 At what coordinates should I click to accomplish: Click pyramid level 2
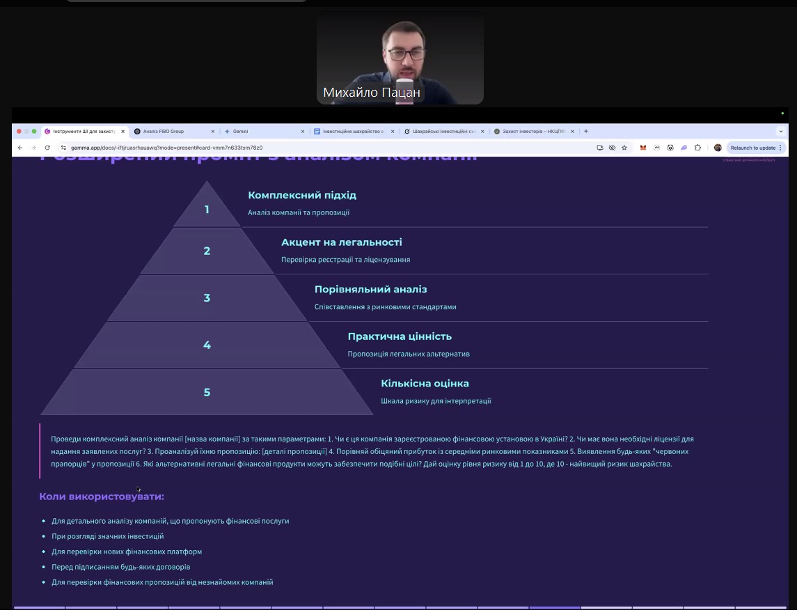click(207, 251)
